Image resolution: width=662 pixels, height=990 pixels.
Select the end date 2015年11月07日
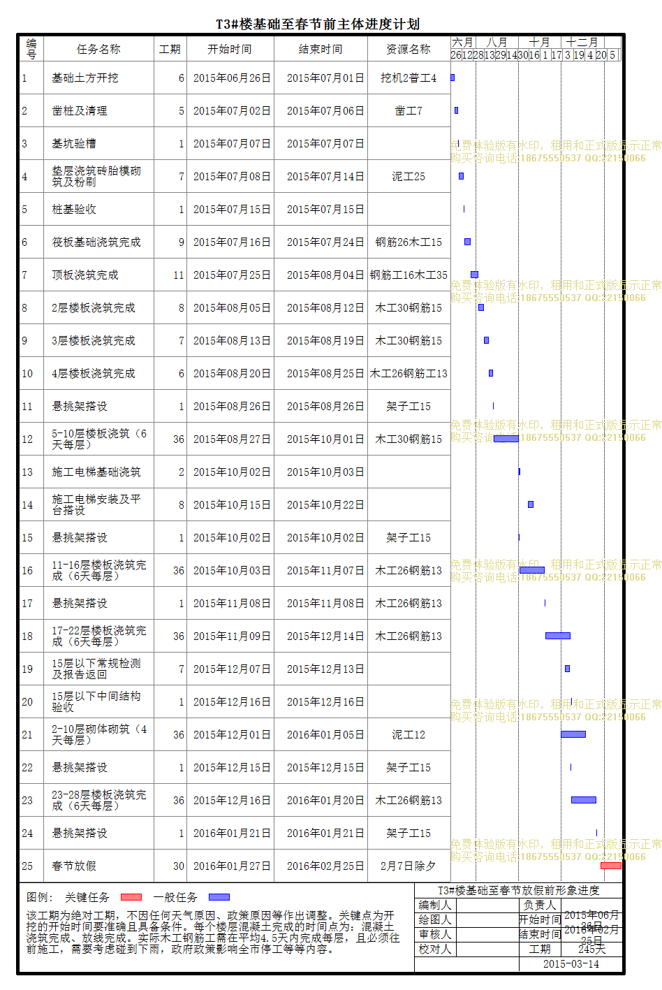coord(325,571)
